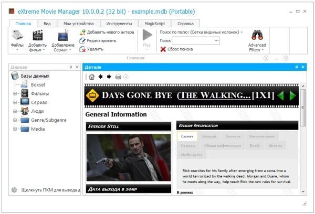Image resolution: width=315 pixels, height=214 pixels.
Task: Click in the Поиск search input field
Action: tap(186, 40)
